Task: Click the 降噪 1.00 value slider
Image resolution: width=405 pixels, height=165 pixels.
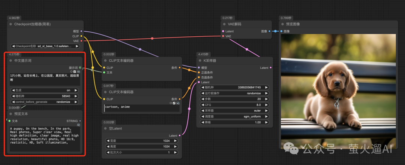Action: pos(234,122)
